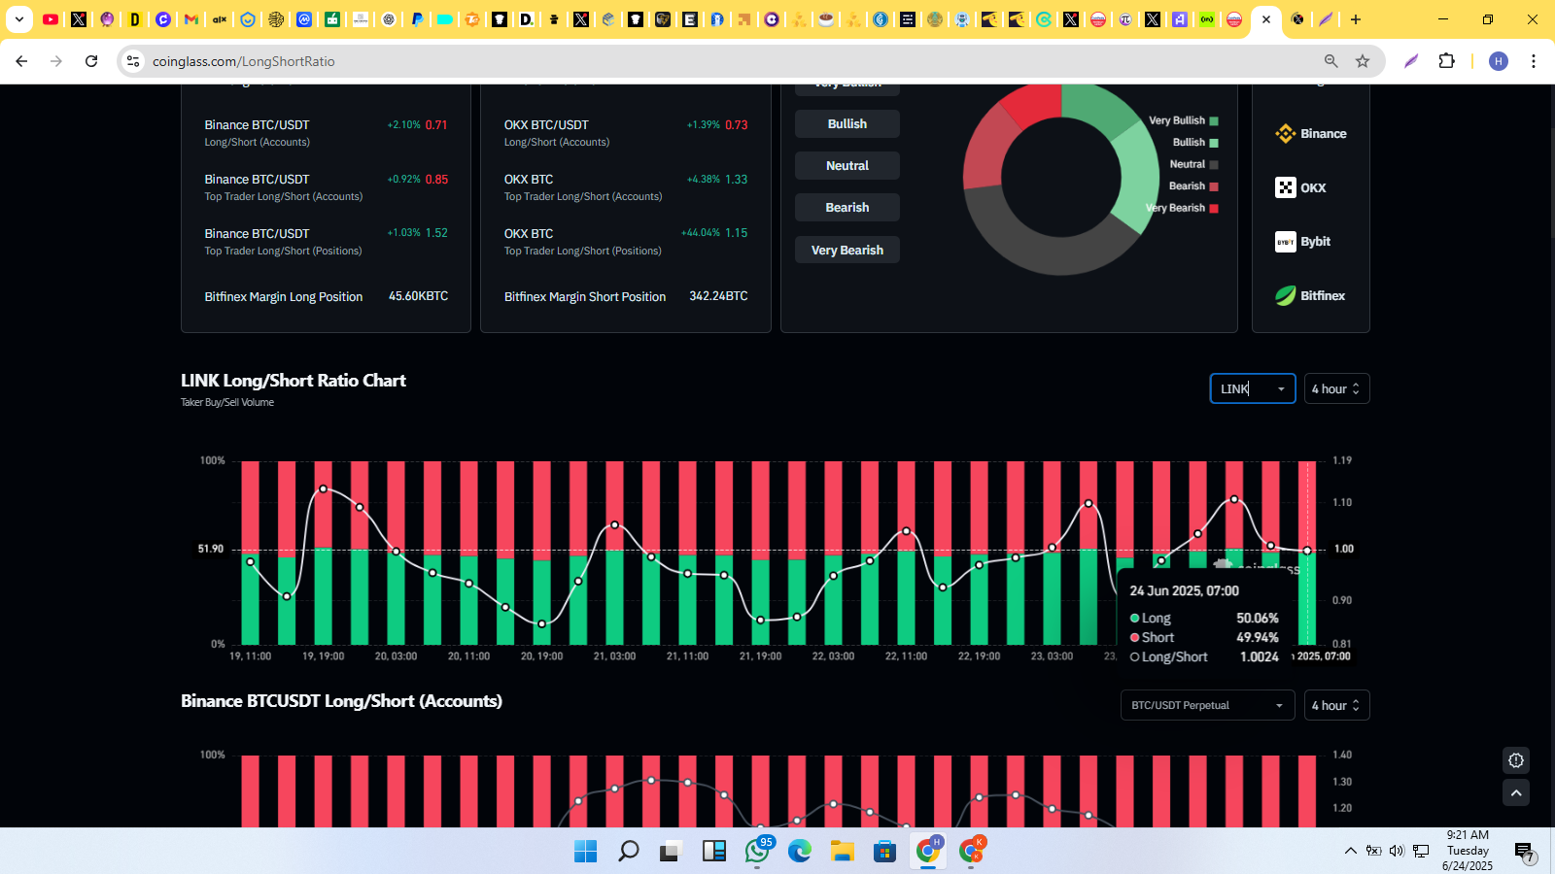Toggle the Very Bullish legend entry
The width and height of the screenshot is (1555, 874).
(x=1183, y=120)
